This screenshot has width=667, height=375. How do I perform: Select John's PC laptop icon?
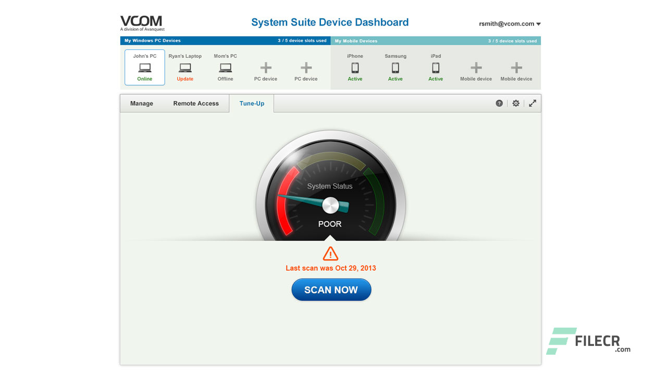click(145, 68)
